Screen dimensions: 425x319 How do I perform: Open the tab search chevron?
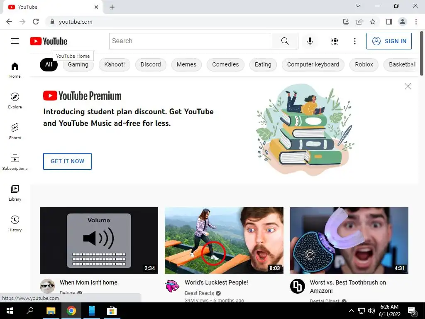tap(358, 6)
